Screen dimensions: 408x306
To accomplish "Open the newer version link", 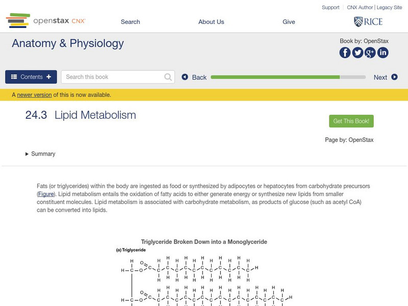I will (35, 94).
